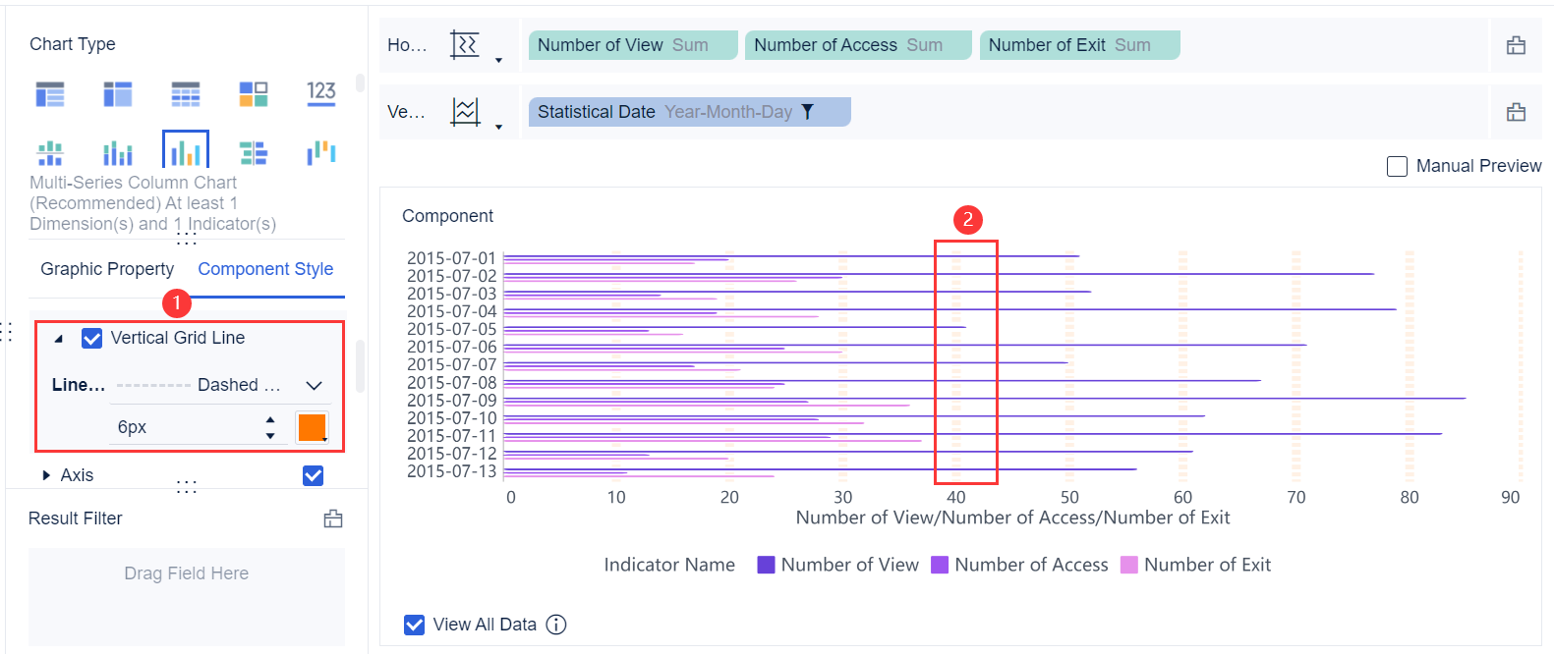Screen dimensions: 1554x654
Task: Choose the KPI number card chart type
Action: 321,93
